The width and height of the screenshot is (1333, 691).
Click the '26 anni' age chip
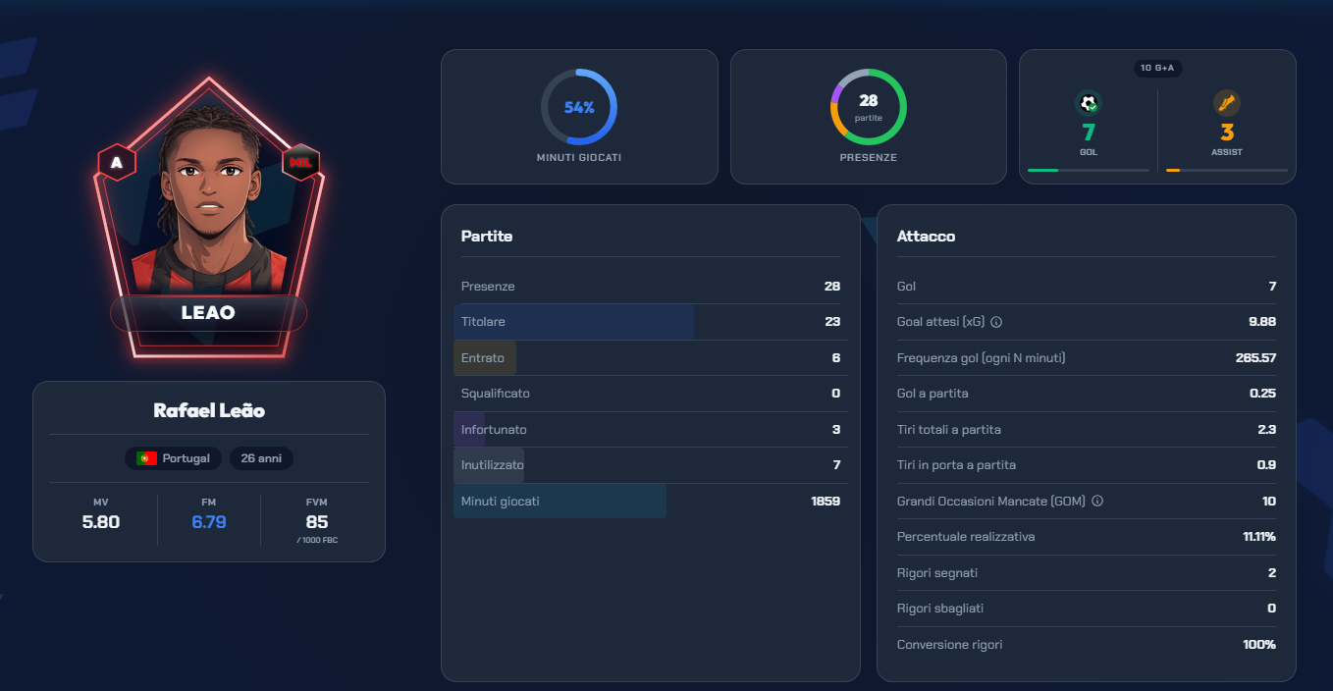pyautogui.click(x=261, y=458)
